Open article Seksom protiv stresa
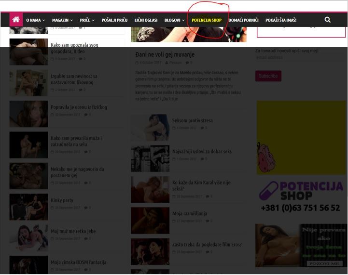 pyautogui.click(x=193, y=120)
